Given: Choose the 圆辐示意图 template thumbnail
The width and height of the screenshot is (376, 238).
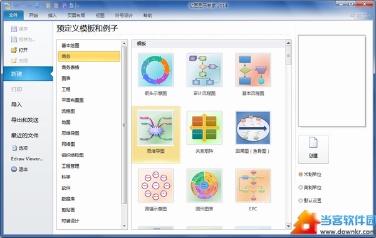Looking at the screenshot, I should tap(155, 185).
